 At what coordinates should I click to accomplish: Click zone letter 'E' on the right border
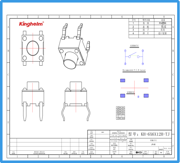[173, 122]
